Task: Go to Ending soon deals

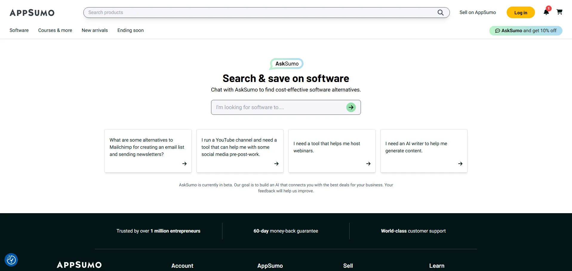Action: coord(130,30)
